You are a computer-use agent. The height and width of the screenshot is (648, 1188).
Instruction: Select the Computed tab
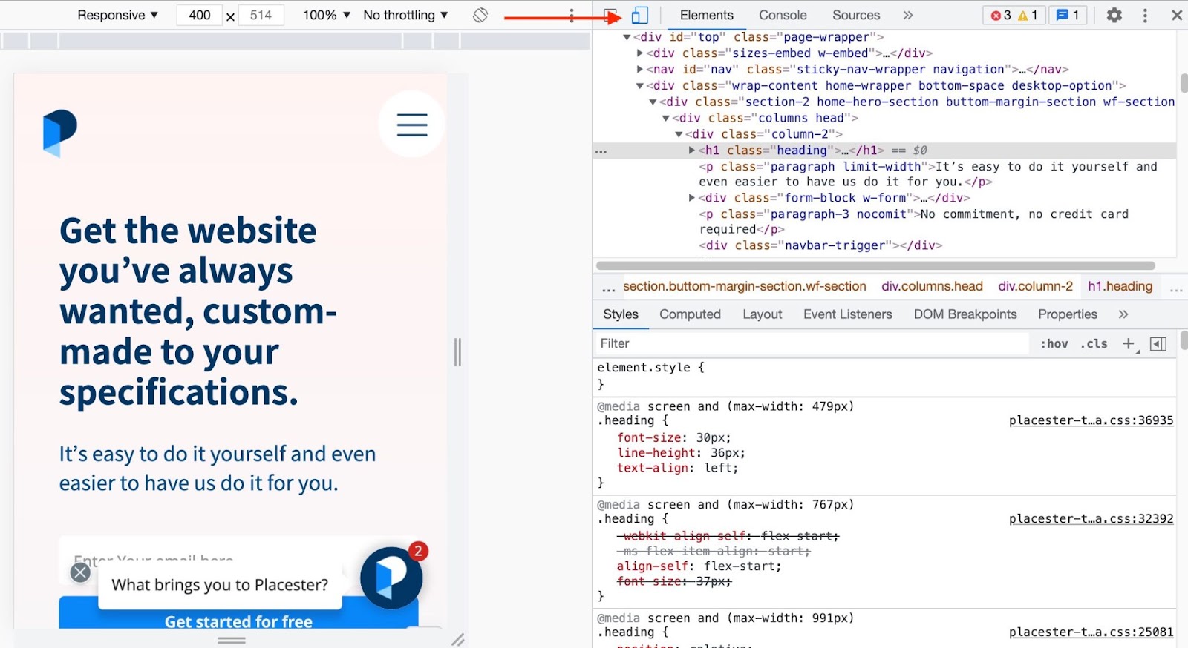[690, 314]
